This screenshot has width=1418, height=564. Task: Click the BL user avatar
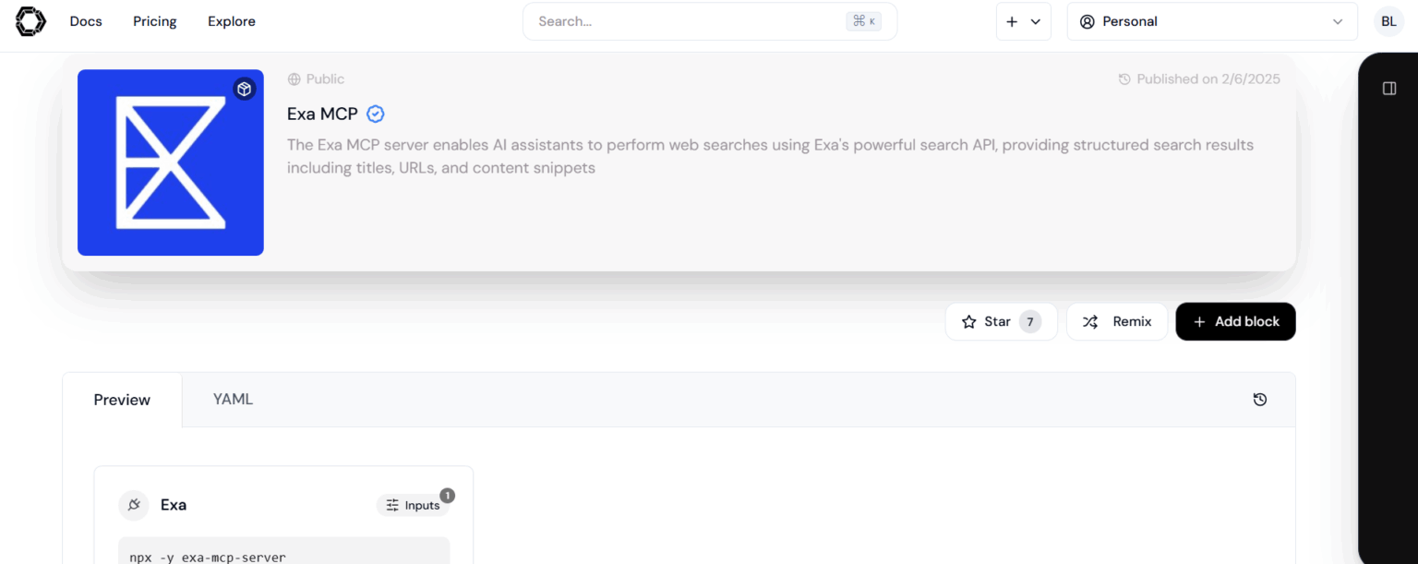(x=1388, y=21)
